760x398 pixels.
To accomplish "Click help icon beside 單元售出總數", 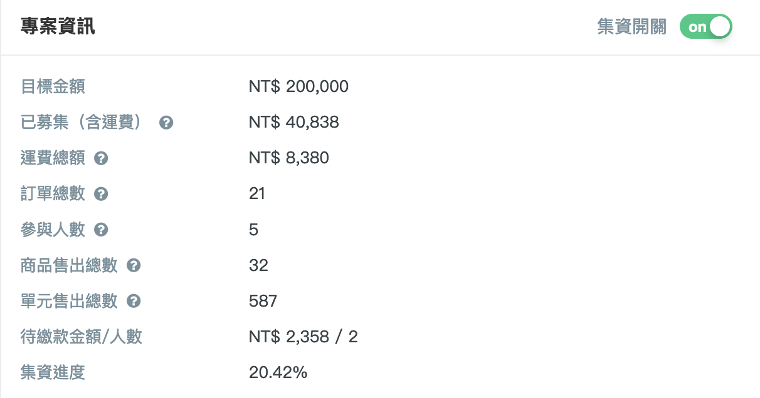I will coord(134,302).
